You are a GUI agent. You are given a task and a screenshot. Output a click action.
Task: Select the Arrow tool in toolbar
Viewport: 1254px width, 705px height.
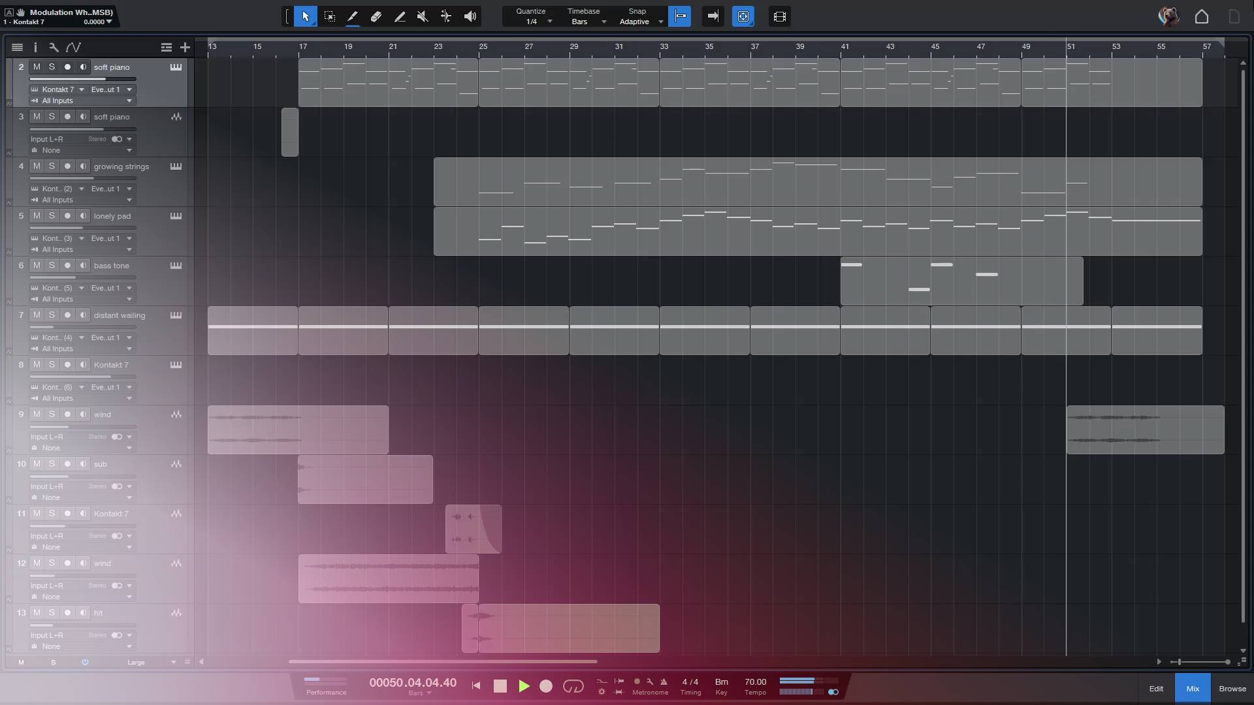click(305, 16)
